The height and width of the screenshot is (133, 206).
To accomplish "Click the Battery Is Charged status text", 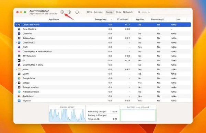I will (97, 115).
